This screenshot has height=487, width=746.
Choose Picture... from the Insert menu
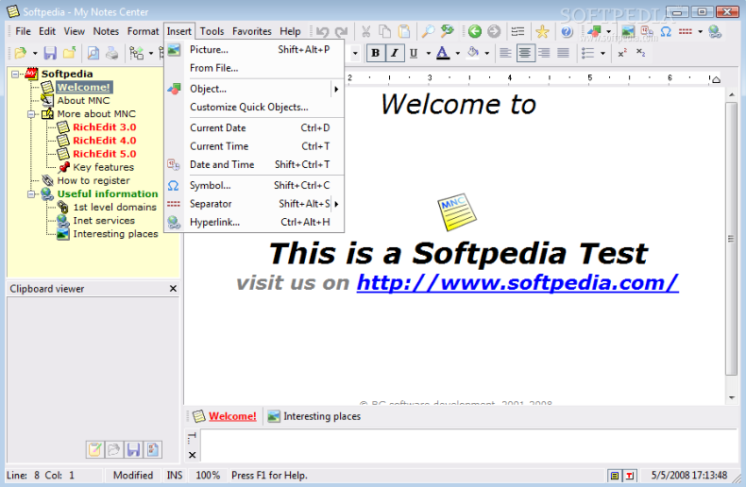(254, 49)
